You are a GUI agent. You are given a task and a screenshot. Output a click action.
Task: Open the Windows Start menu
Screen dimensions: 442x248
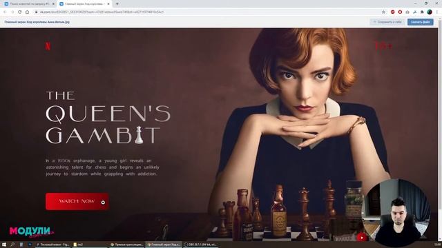(4, 245)
